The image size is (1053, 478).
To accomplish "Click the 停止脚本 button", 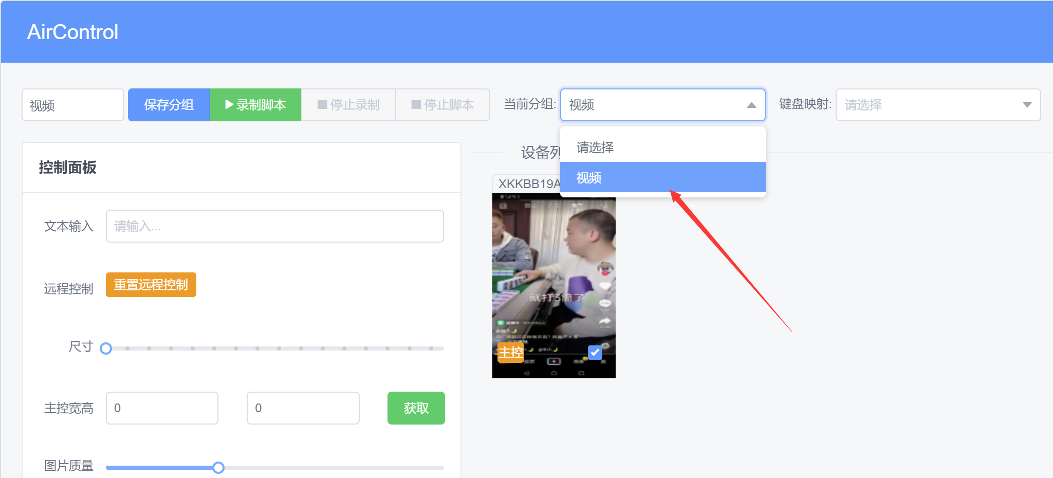I will (442, 105).
